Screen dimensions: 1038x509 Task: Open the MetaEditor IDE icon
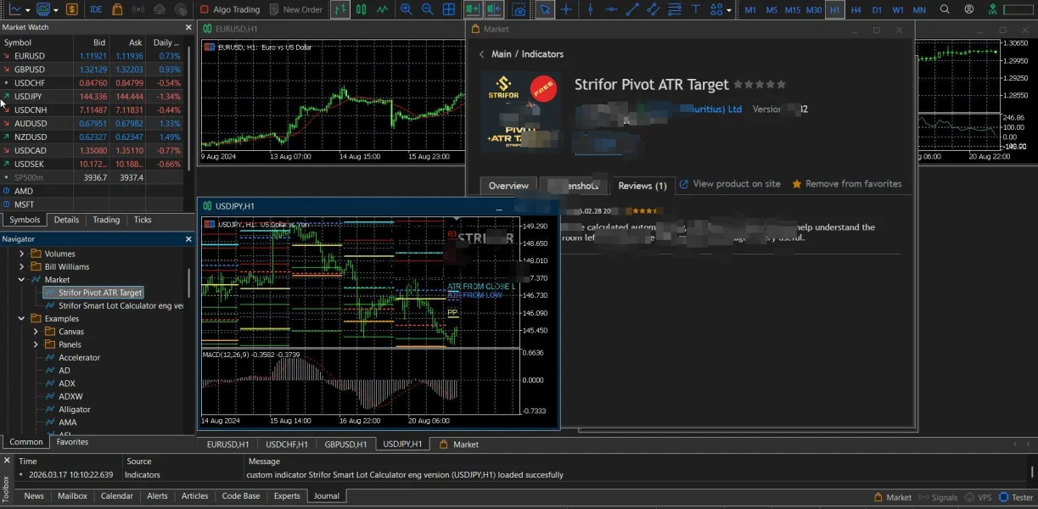click(96, 9)
